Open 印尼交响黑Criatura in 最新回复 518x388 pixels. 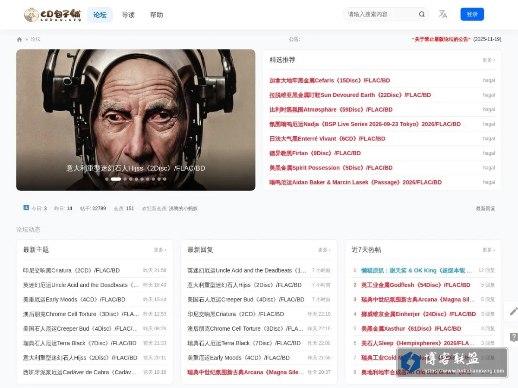tap(236, 314)
